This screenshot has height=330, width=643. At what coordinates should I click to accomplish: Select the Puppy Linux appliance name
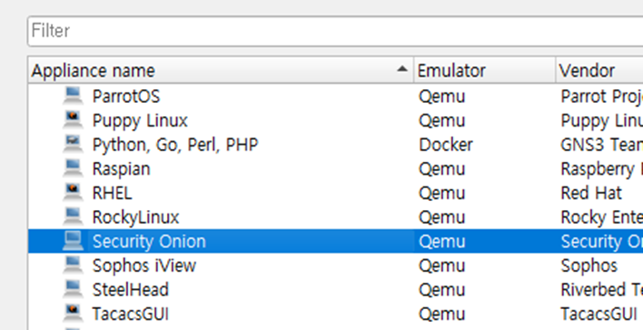coord(140,121)
